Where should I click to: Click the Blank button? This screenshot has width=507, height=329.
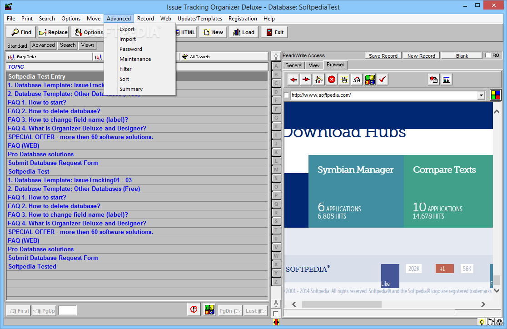(x=462, y=55)
